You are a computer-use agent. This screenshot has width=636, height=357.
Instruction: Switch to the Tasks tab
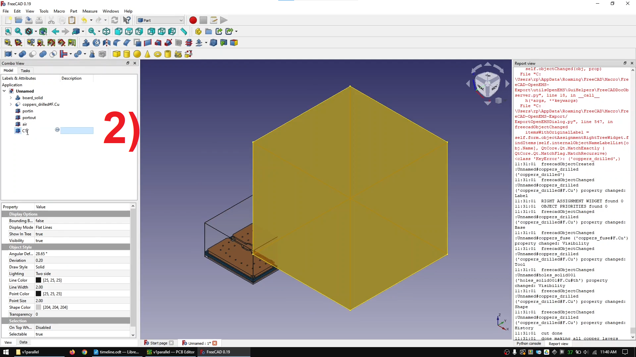(26, 71)
